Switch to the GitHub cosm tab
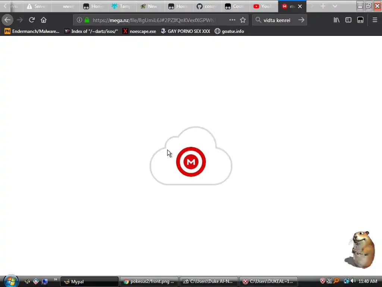 click(207, 6)
